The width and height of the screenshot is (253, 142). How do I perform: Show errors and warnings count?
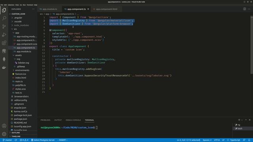[24, 140]
